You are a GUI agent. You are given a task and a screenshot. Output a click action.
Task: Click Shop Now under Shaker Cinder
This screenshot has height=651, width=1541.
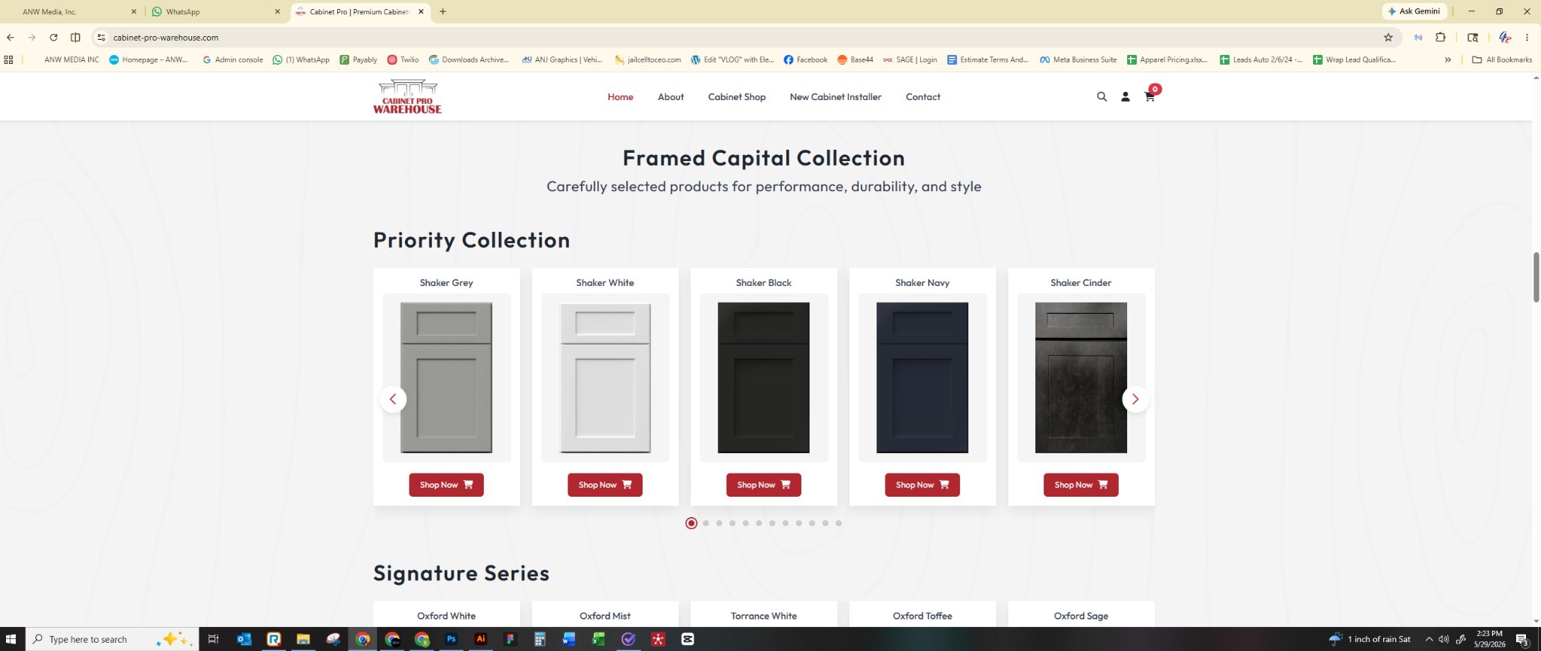[x=1081, y=485]
